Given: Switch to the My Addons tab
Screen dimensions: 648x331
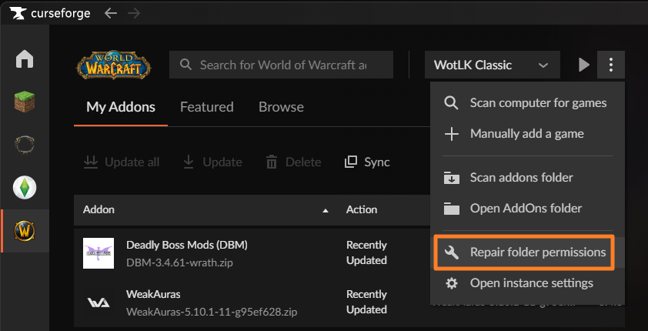Looking at the screenshot, I should [121, 107].
